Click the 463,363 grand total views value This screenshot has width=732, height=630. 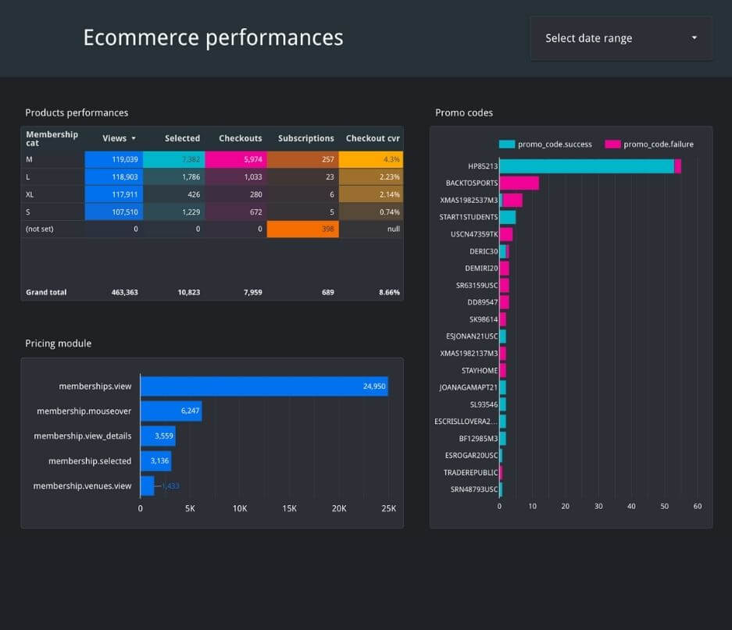pyautogui.click(x=125, y=292)
